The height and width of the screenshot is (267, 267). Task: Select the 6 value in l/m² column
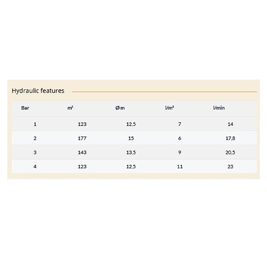coord(180,138)
